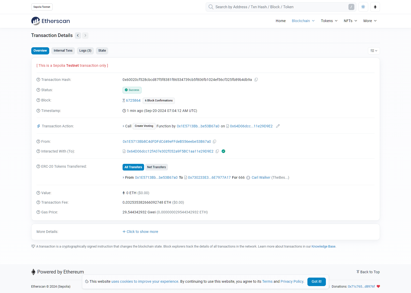Select All Transfers view
Viewport: 411px width, 293px height.
(x=133, y=167)
